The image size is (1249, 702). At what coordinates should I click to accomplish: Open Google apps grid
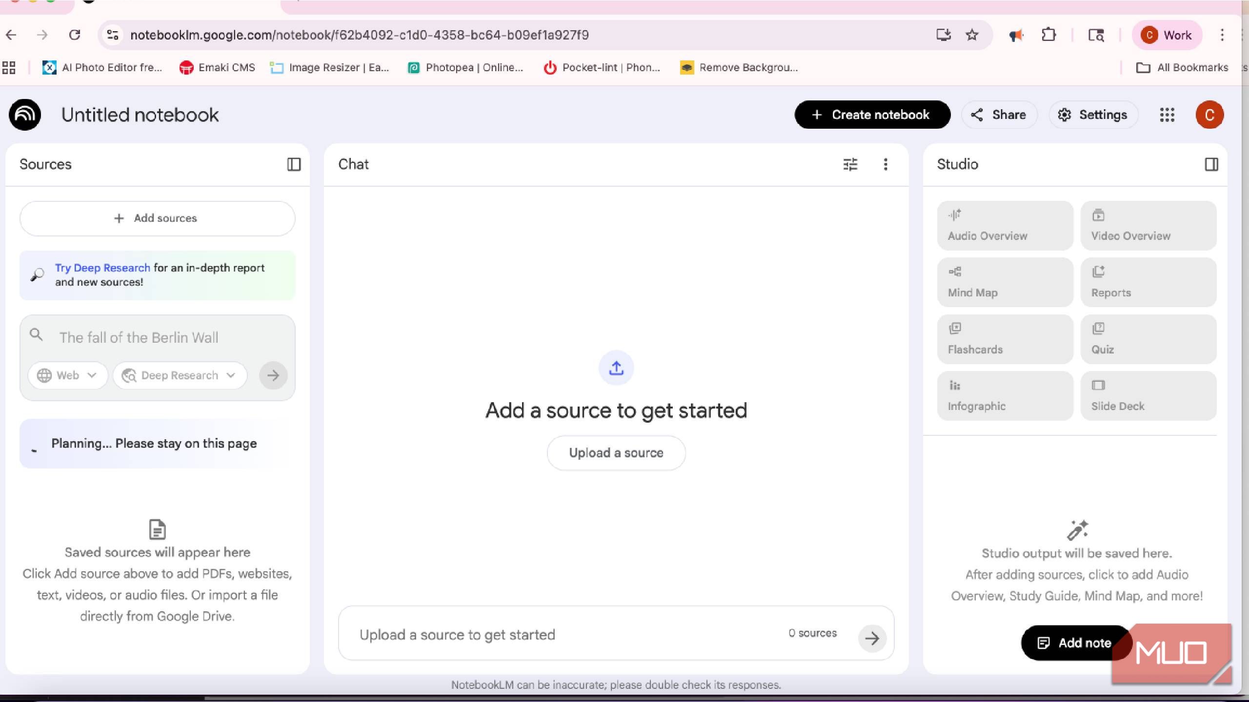point(1167,115)
